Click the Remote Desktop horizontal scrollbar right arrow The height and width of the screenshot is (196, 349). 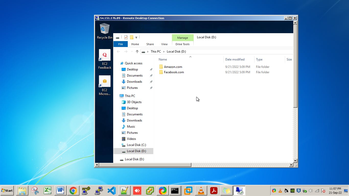[x=291, y=165]
